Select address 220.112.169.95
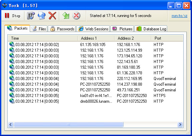The width and height of the screenshot is (192, 136). point(130,79)
